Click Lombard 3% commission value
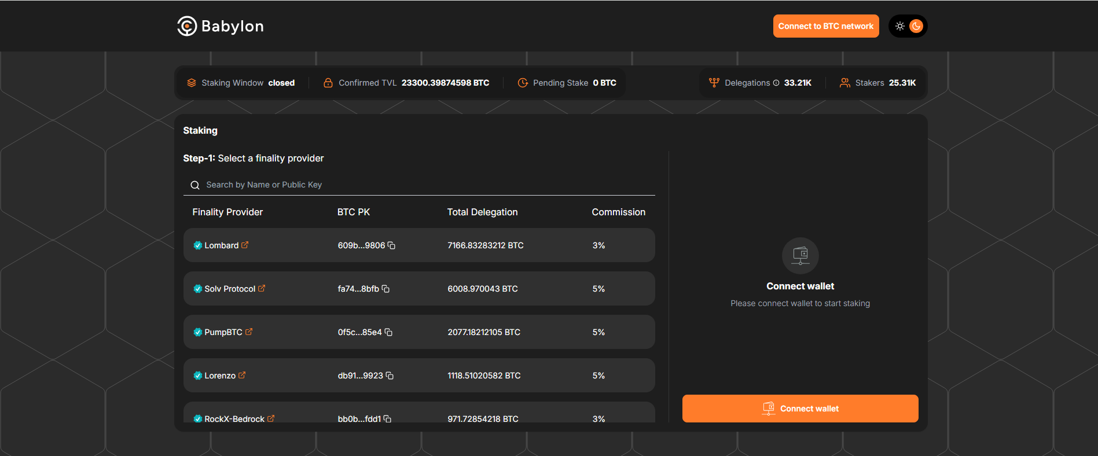The image size is (1098, 456). (598, 245)
